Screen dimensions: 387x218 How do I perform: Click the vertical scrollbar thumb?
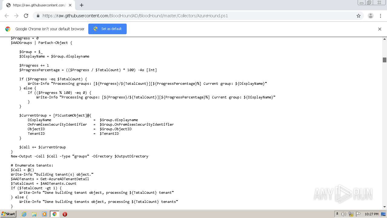pos(385,60)
